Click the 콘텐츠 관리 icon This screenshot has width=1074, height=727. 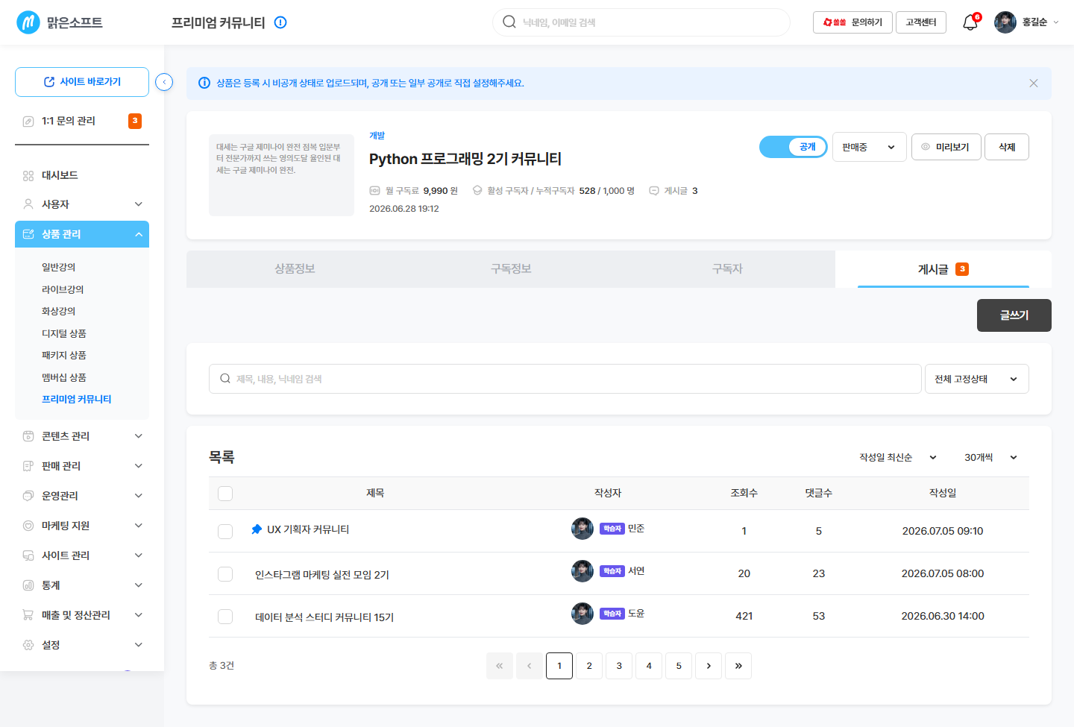pos(28,436)
